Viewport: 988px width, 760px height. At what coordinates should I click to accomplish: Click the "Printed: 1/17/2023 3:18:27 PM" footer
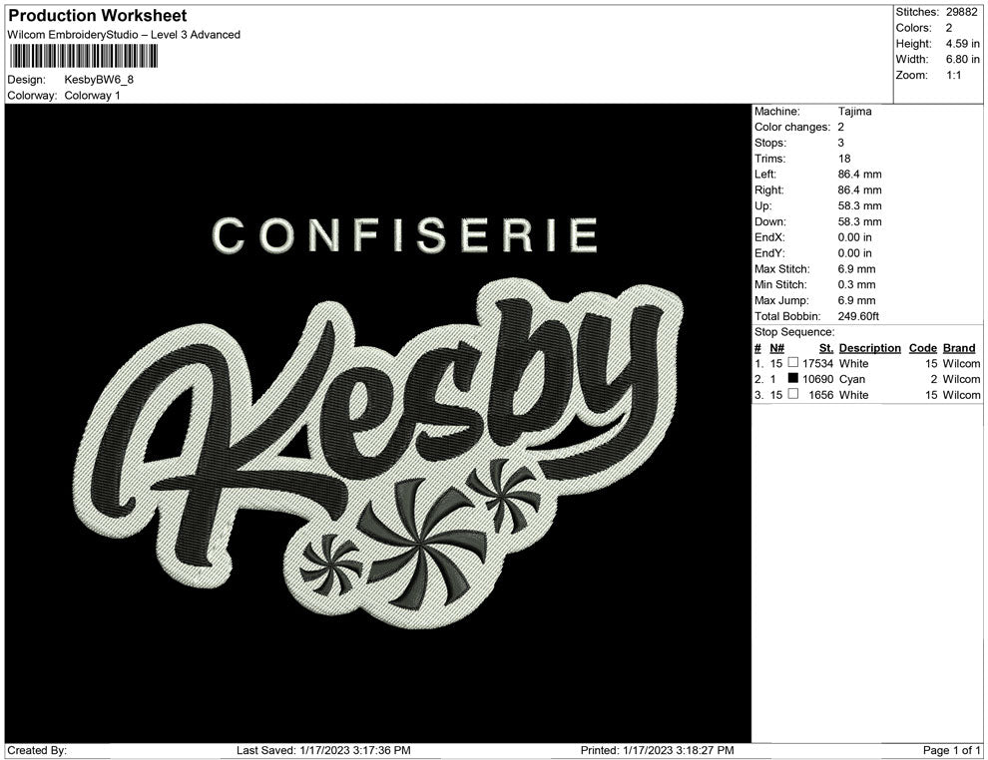[658, 750]
